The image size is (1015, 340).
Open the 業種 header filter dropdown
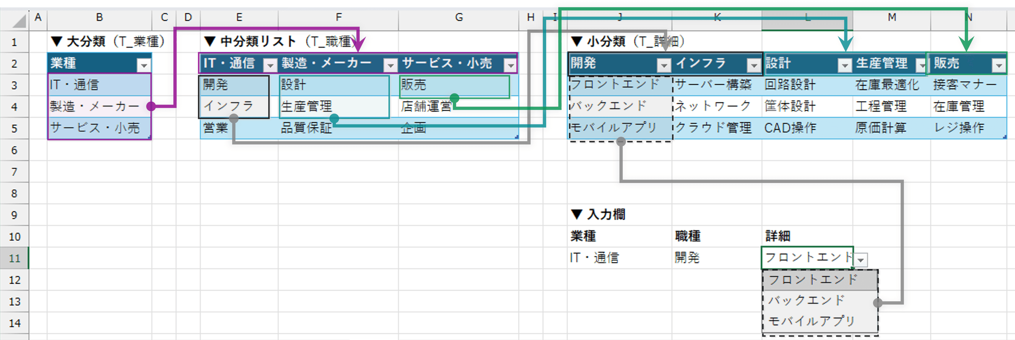click(x=144, y=65)
